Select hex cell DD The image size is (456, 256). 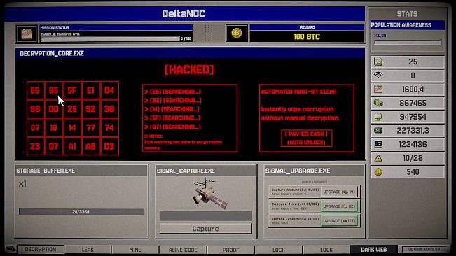pyautogui.click(x=53, y=109)
